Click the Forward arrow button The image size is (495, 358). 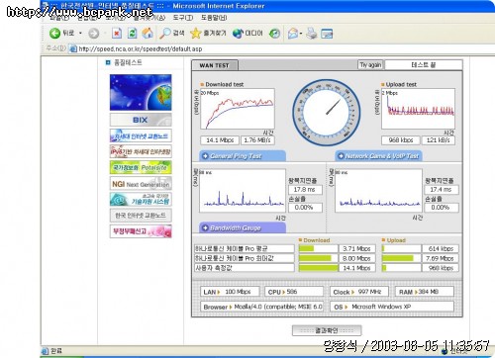click(94, 34)
